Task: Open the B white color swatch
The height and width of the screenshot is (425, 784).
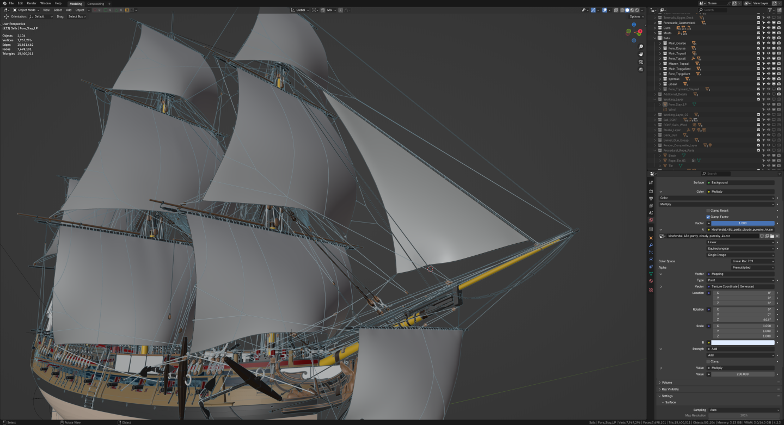Action: tap(743, 343)
